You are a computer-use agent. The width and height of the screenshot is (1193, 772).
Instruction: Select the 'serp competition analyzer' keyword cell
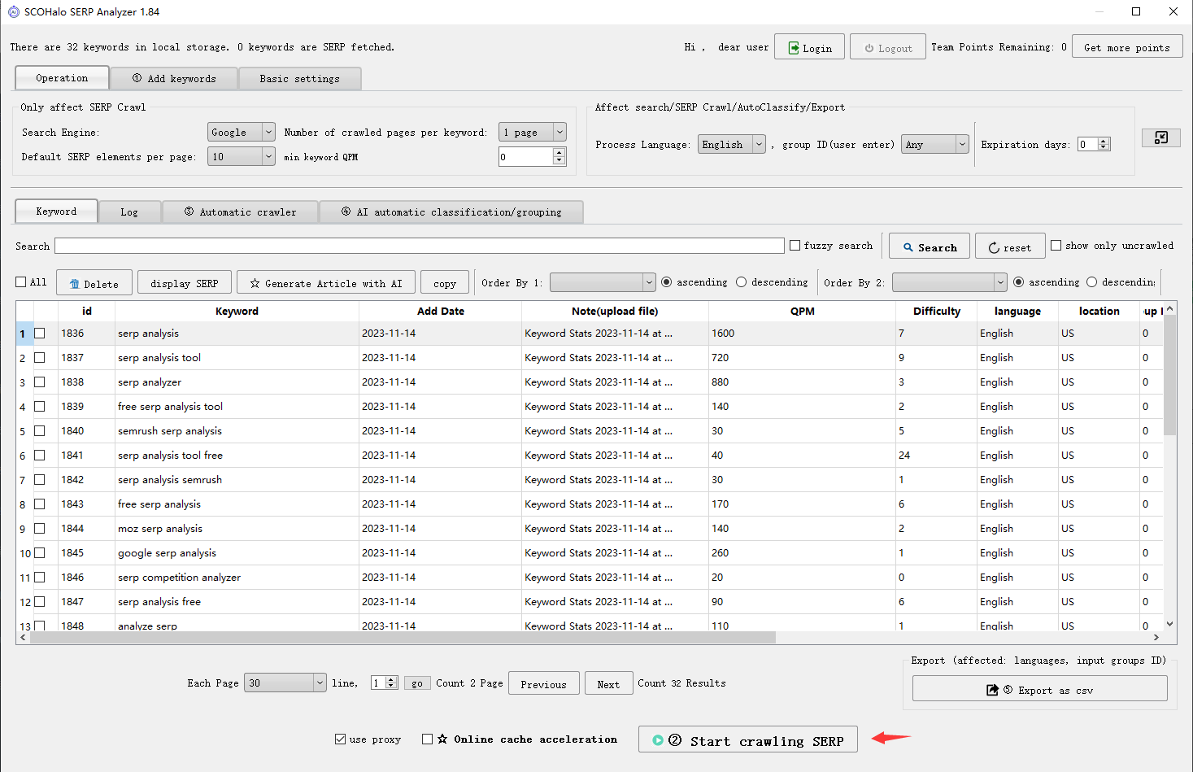click(x=237, y=577)
